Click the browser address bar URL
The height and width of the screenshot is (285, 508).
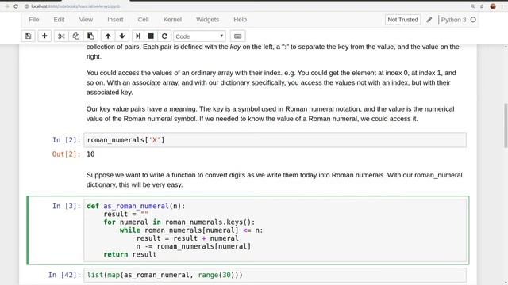click(x=75, y=6)
